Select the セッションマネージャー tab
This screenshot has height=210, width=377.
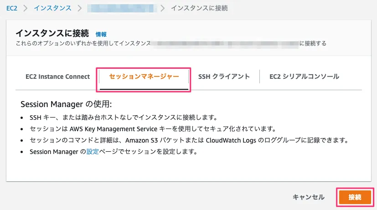(144, 77)
